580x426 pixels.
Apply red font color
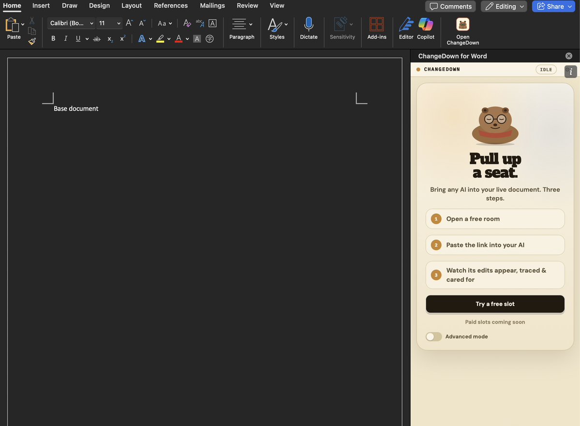178,39
